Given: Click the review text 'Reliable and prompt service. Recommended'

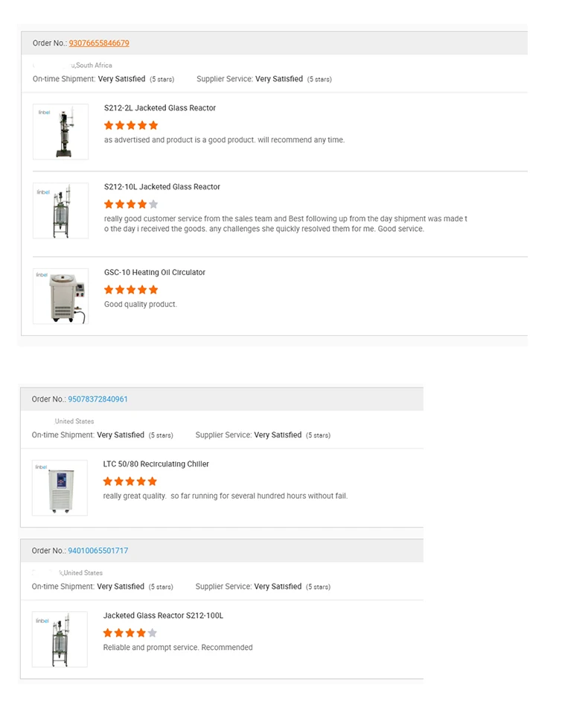Looking at the screenshot, I should pyautogui.click(x=178, y=648).
